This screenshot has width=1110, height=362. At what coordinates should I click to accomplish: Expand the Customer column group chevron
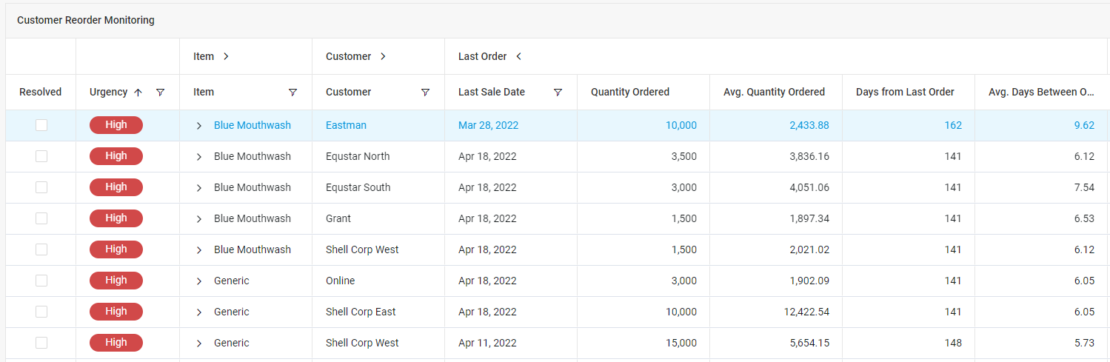(383, 56)
